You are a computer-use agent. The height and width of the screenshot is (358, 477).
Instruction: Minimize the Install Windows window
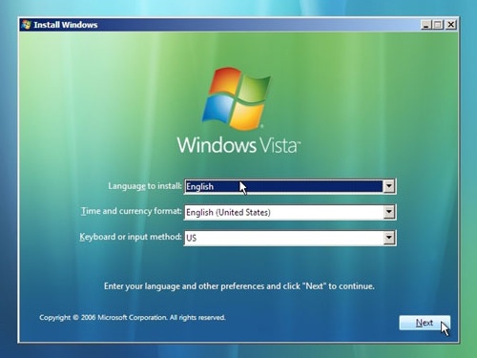coord(425,25)
